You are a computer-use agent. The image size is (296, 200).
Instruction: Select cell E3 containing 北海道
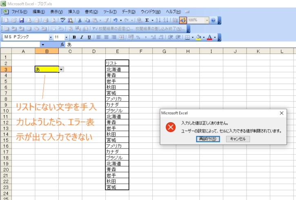click(117, 70)
